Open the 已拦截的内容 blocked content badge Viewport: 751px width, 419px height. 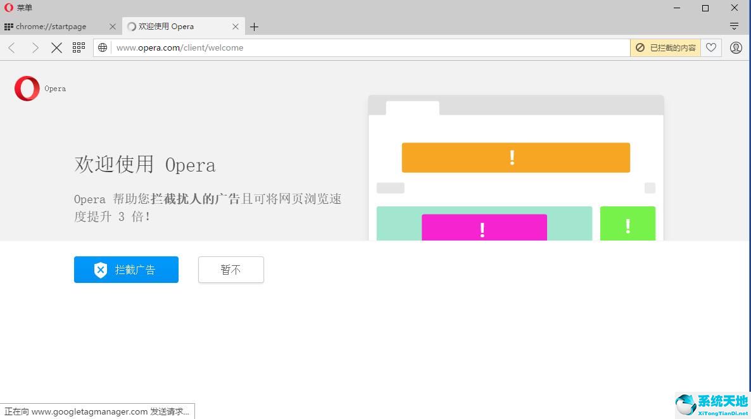tap(666, 47)
